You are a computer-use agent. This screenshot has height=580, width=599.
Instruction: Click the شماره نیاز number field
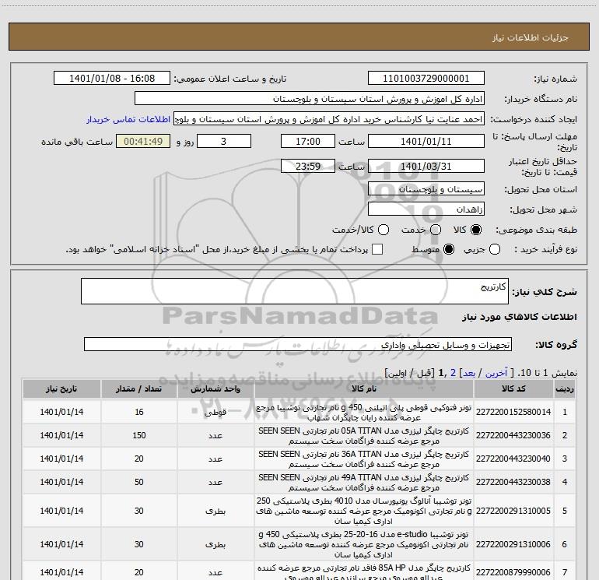pos(426,79)
